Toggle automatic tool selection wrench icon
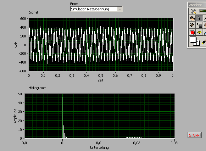Screen dimensions: 206x151 [x=193, y=11]
